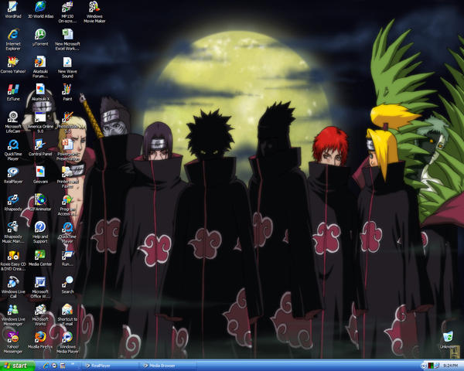Switch to Media Browser taskbar button
Screen dimensions: 464x371
pos(168,366)
